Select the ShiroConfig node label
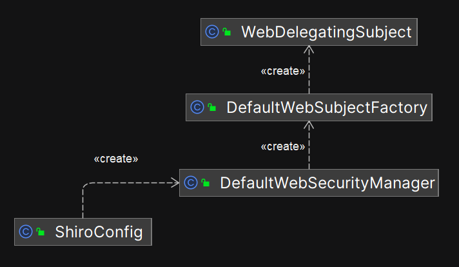This screenshot has height=267, width=459. pyautogui.click(x=99, y=232)
